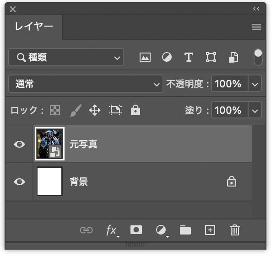Open the 通常 blend mode dropdown
The width and height of the screenshot is (271, 256).
86,84
